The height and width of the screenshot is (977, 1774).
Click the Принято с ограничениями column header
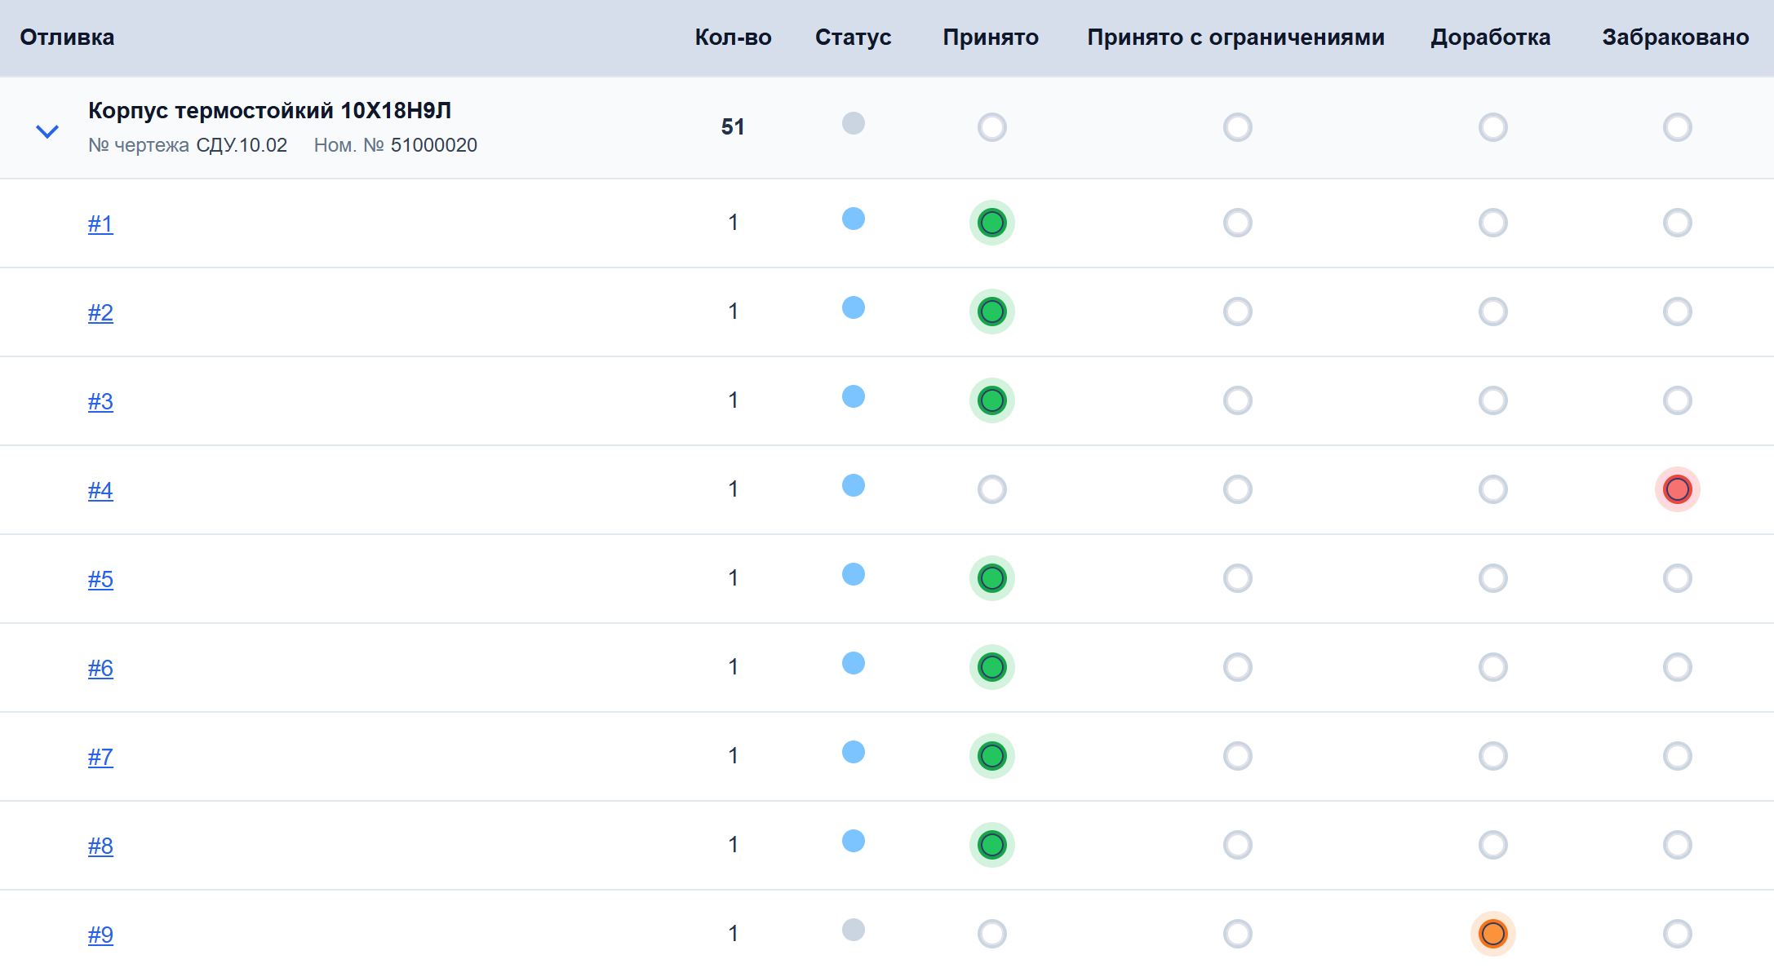[1236, 38]
